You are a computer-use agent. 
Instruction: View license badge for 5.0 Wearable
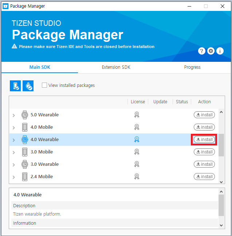coord(137,115)
